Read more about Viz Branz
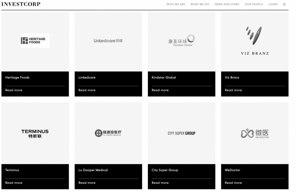The width and height of the screenshot is (296, 192). [233, 90]
